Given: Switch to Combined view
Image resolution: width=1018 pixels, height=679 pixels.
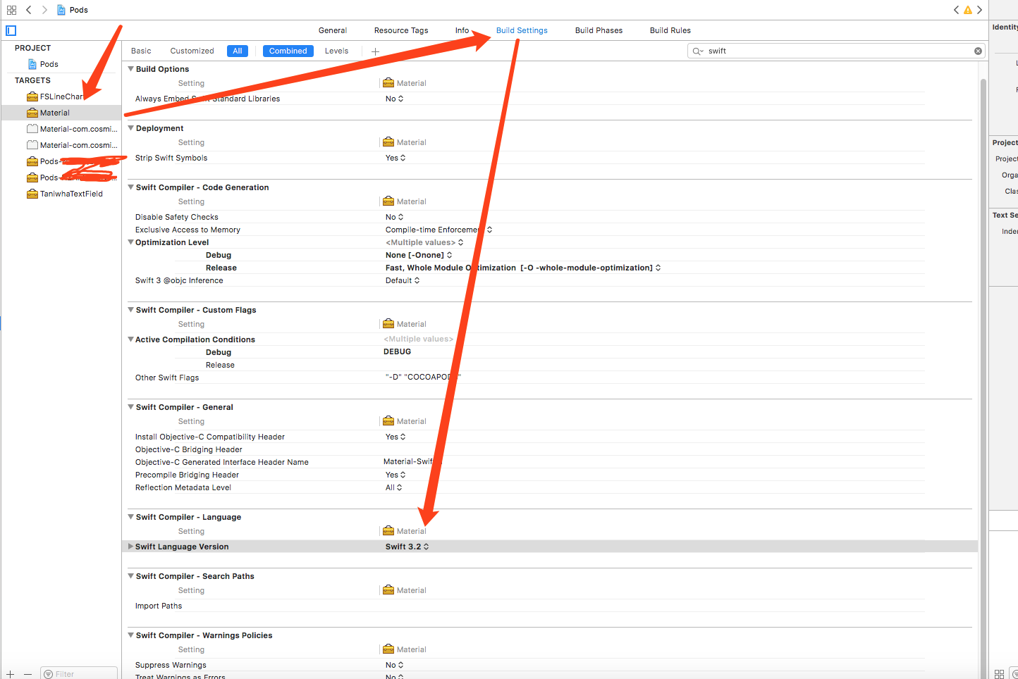Looking at the screenshot, I should pos(288,51).
